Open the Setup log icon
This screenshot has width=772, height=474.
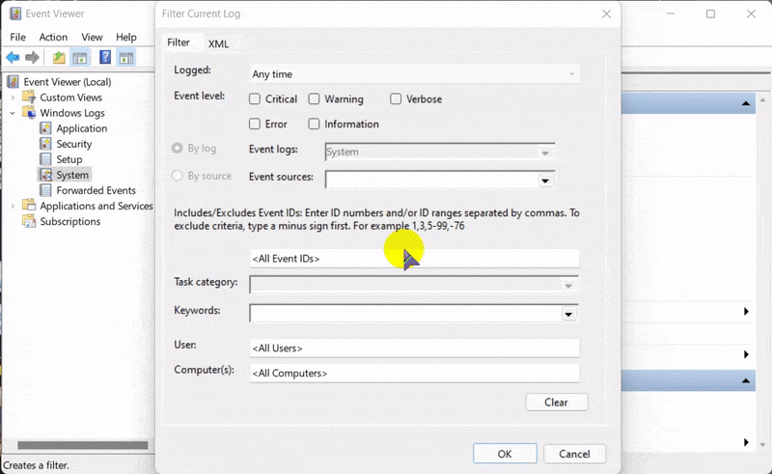pyautogui.click(x=45, y=159)
